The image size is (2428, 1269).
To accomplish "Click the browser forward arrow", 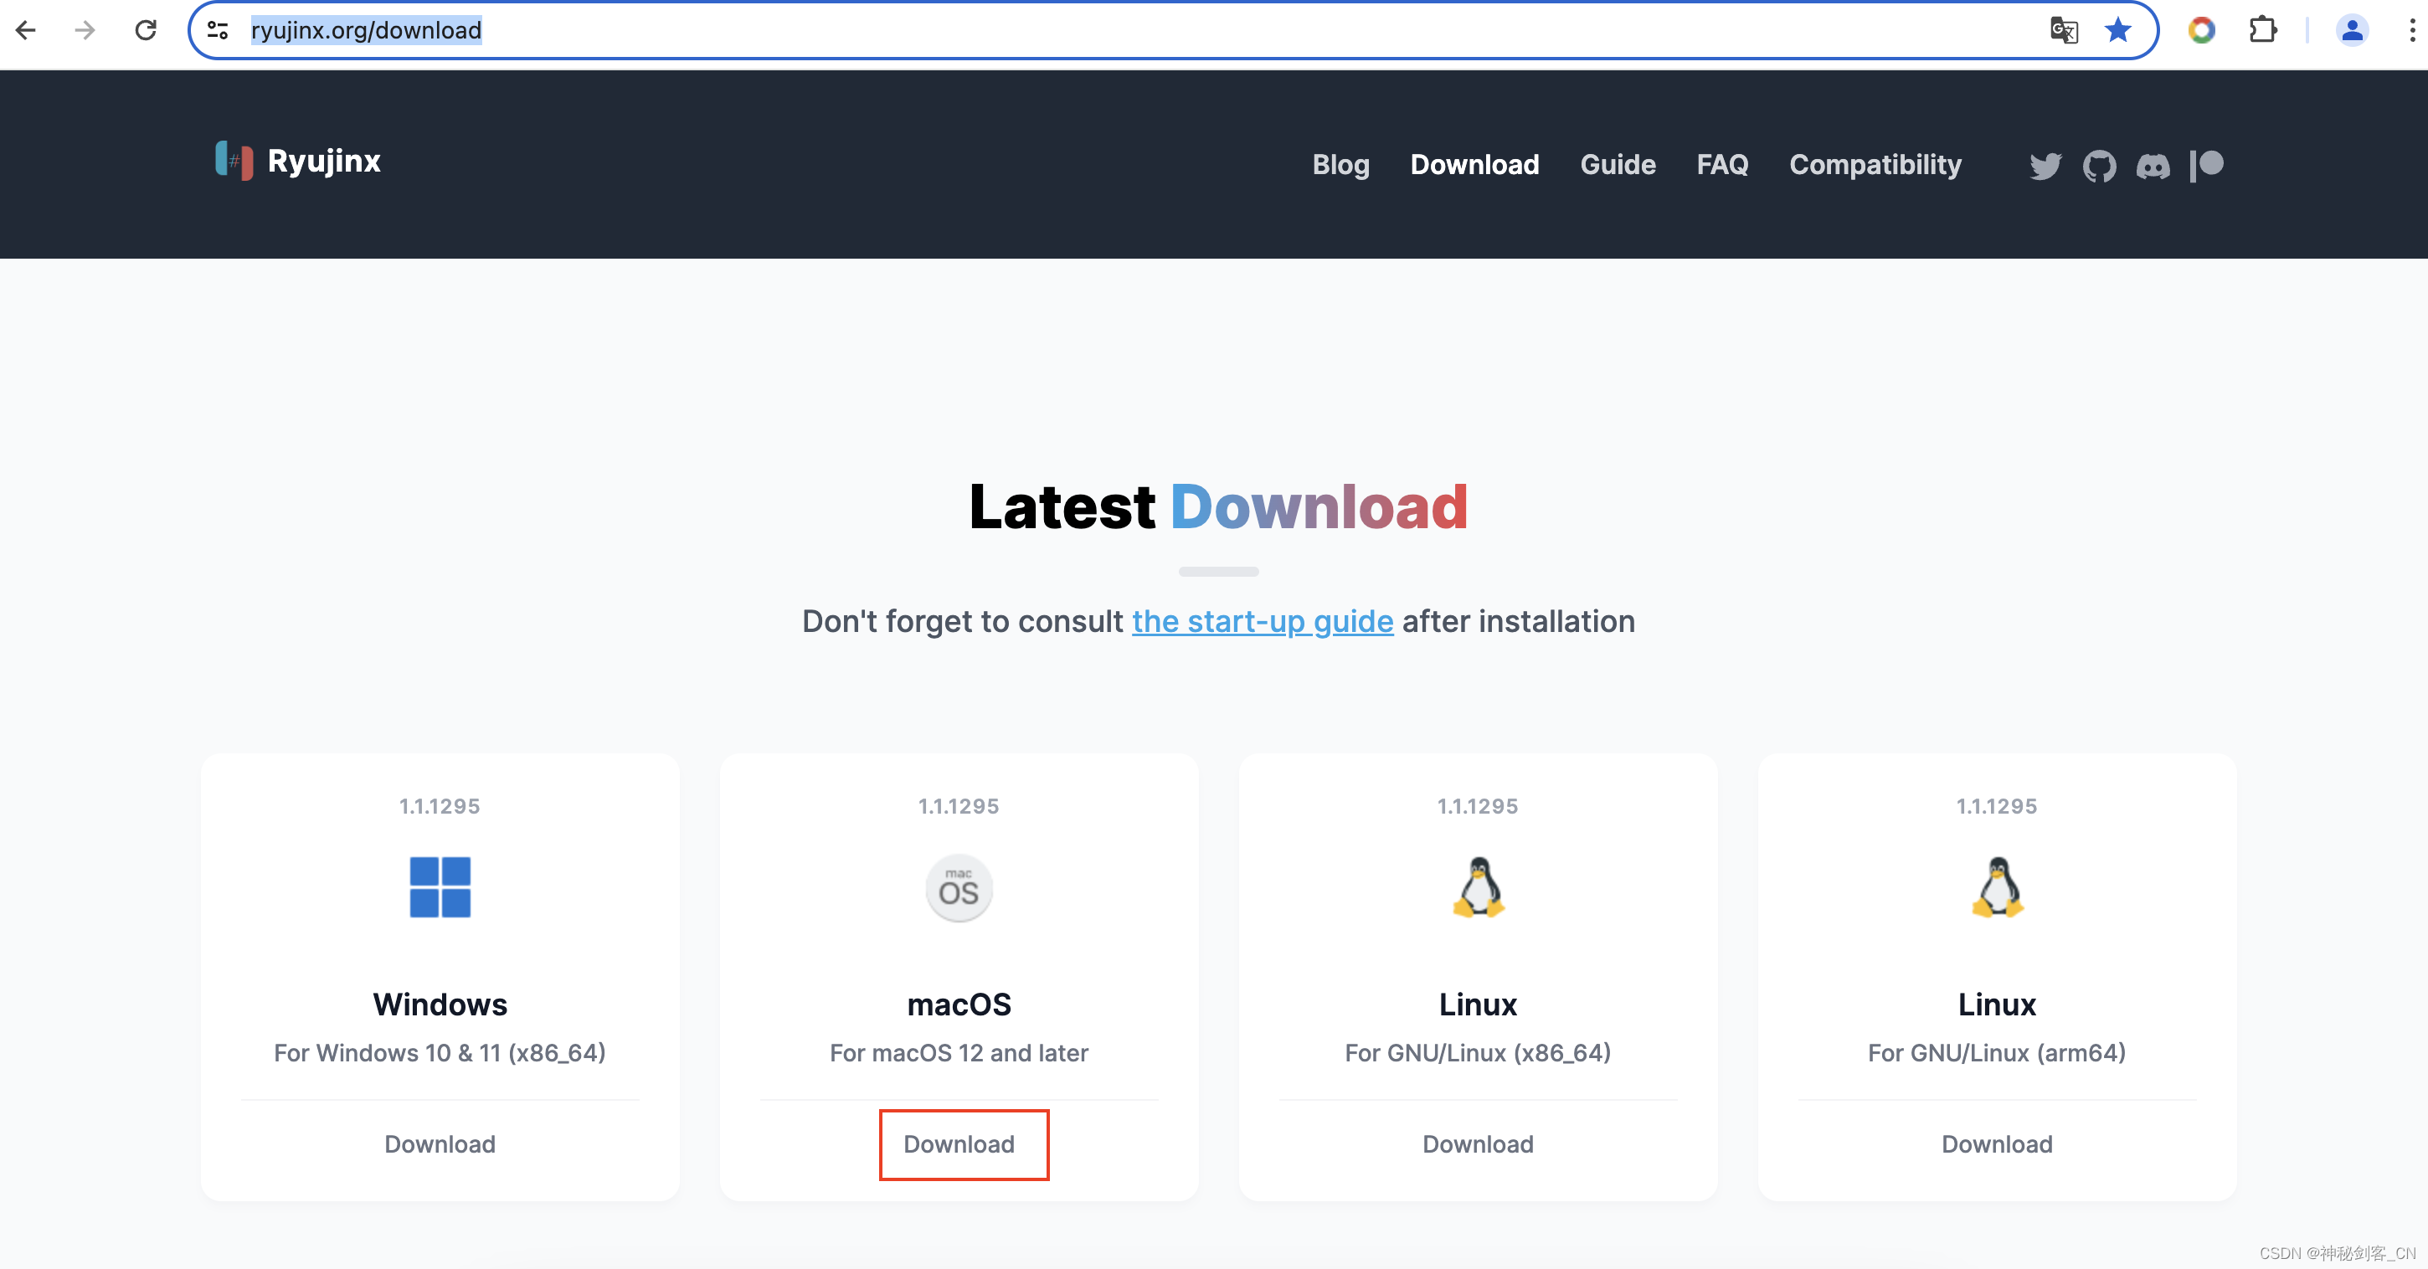I will tap(85, 30).
